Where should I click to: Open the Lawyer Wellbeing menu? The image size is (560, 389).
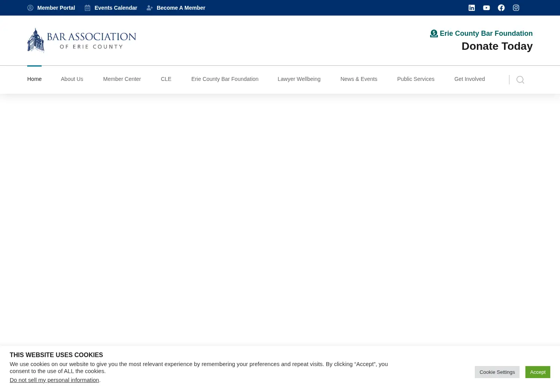299,79
